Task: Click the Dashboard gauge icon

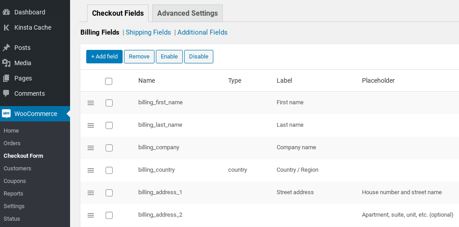Action: point(6,12)
